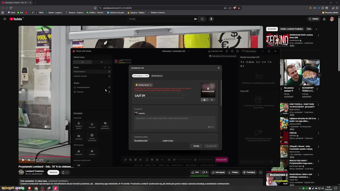Open the three dots more menu in the studio toolbar
Viewport: 340px width, 191px height.
pos(162,160)
